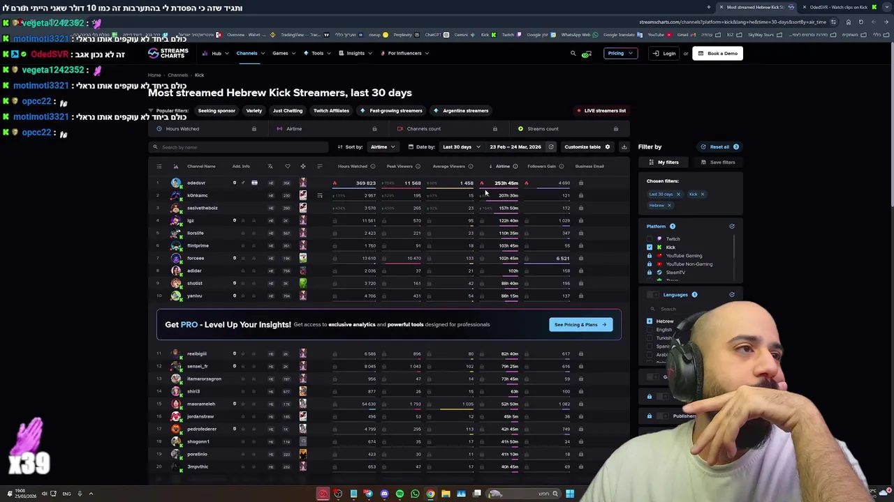Click the download table icon
The image size is (894, 502).
click(x=624, y=147)
